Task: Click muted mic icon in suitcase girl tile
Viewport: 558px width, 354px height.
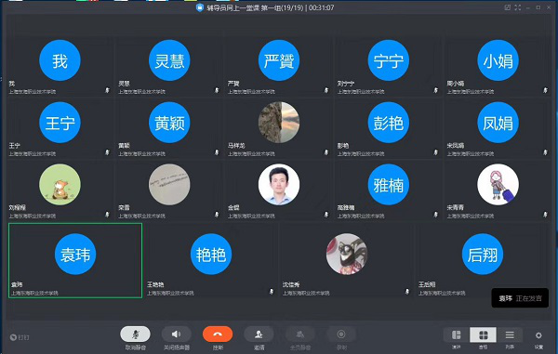Action: pyautogui.click(x=545, y=215)
